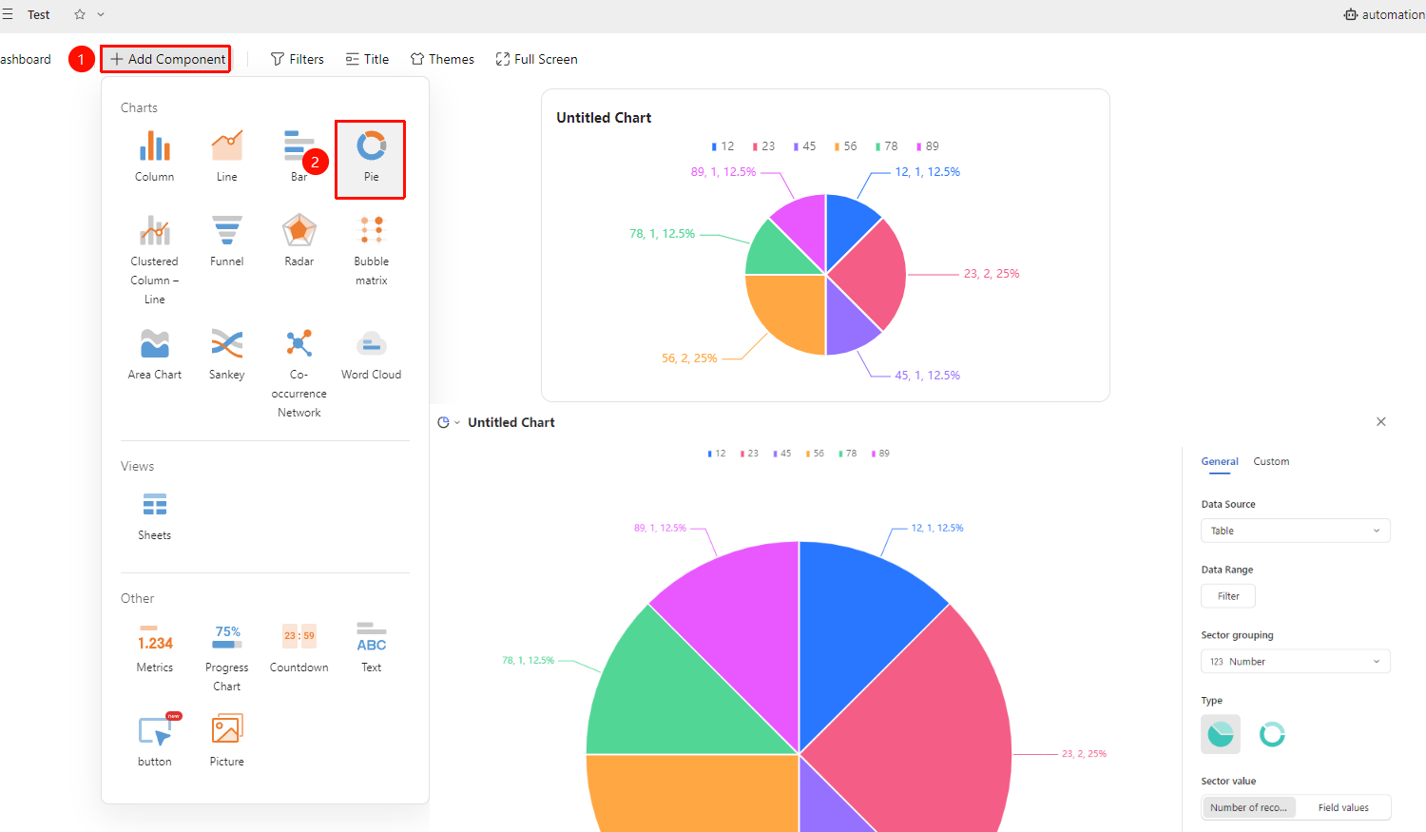Insert a Radar chart
The width and height of the screenshot is (1426, 832).
coord(299,242)
